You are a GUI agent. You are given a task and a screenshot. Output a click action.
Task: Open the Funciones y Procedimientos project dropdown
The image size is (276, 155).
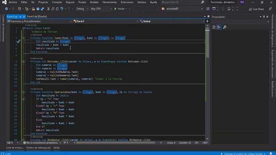(x=39, y=21)
